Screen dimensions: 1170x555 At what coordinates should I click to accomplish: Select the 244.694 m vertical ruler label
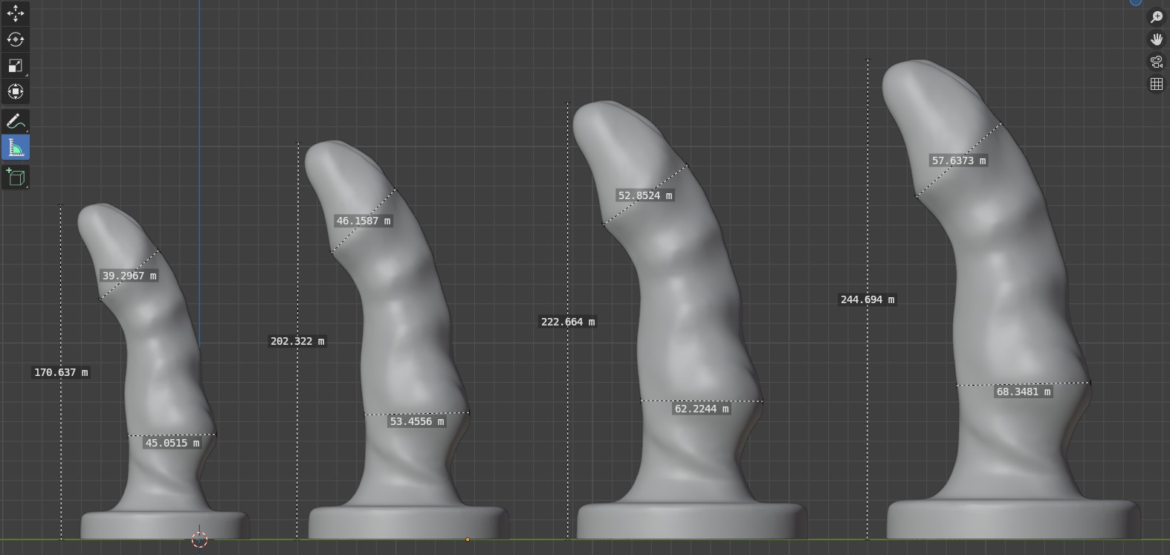click(x=867, y=299)
